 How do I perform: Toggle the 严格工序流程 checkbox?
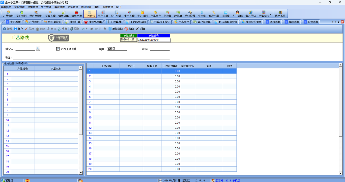(58, 49)
